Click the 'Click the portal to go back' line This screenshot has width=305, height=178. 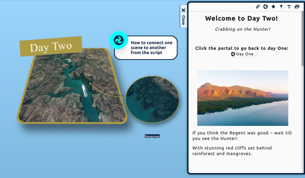[242, 48]
